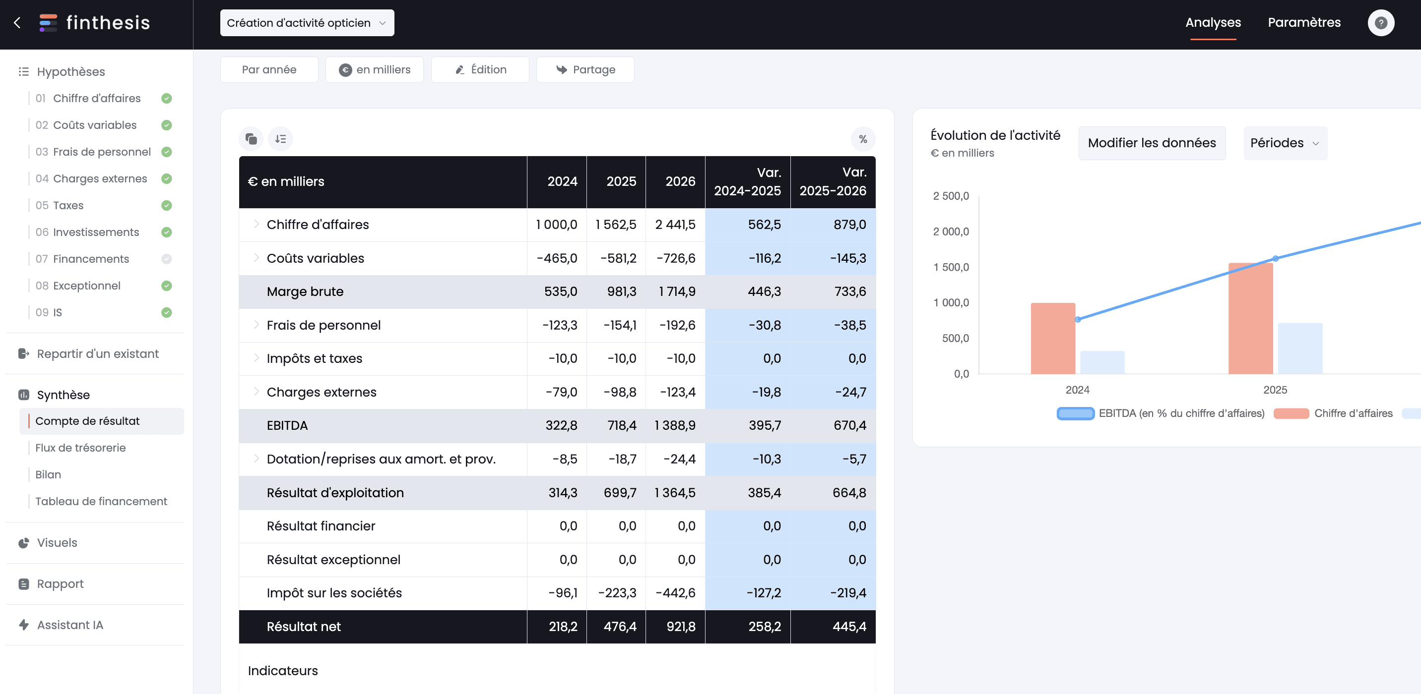Click the copy table icon
The image size is (1421, 694).
point(251,139)
